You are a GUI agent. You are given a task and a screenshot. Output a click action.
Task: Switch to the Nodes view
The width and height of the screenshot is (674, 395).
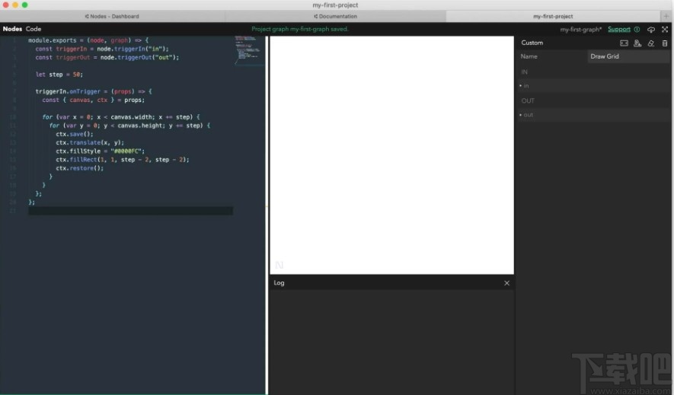(x=12, y=29)
